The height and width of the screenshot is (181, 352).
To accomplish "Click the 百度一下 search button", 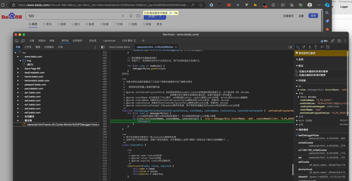I will coord(155,16).
